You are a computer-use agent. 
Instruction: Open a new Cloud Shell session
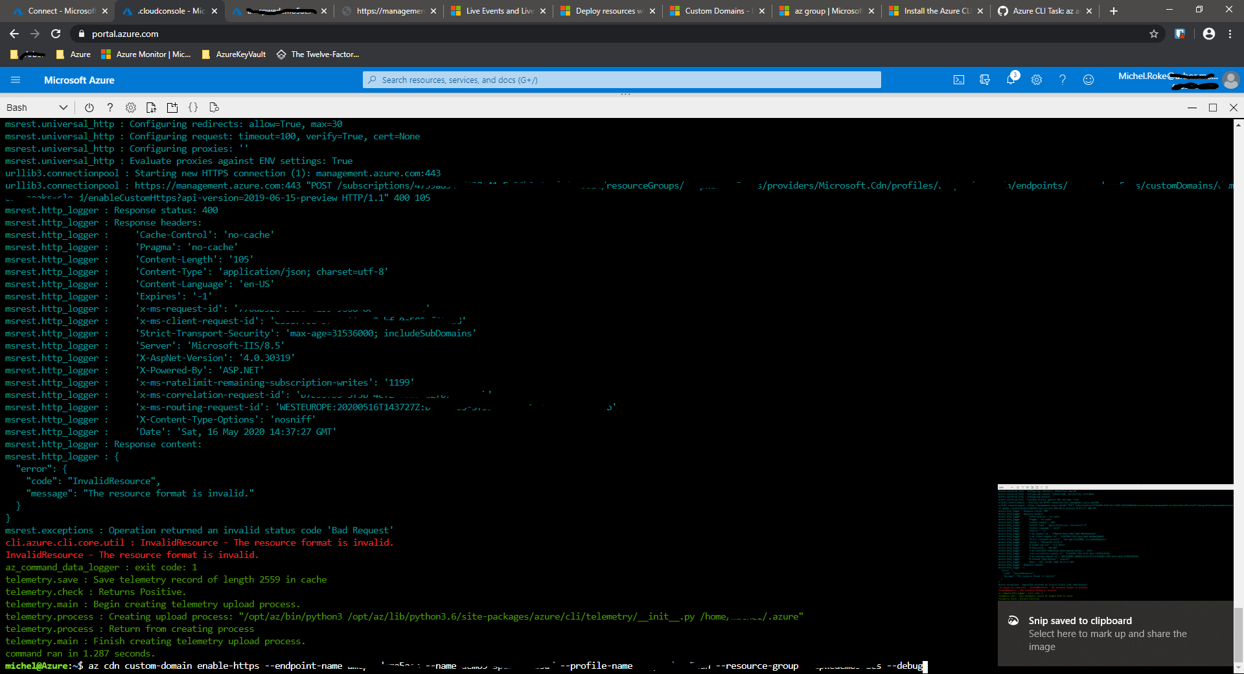(172, 108)
